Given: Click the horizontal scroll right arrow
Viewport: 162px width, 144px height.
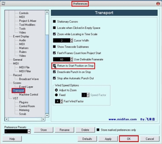Looking at the screenshot, I should click(43, 119).
